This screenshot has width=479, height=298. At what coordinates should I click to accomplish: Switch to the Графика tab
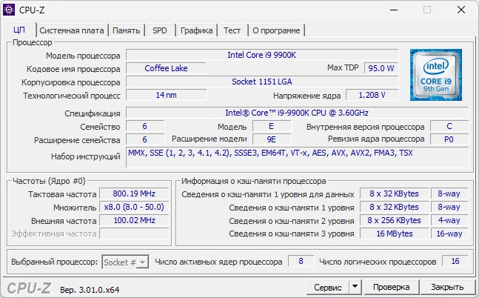(x=196, y=30)
